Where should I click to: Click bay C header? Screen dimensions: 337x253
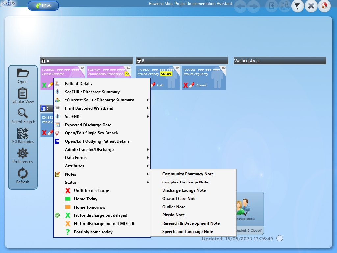(47, 108)
